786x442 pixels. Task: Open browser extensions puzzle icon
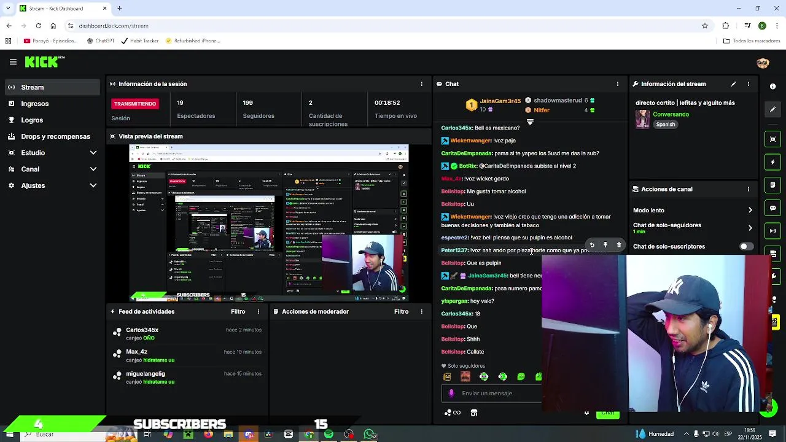tap(726, 26)
